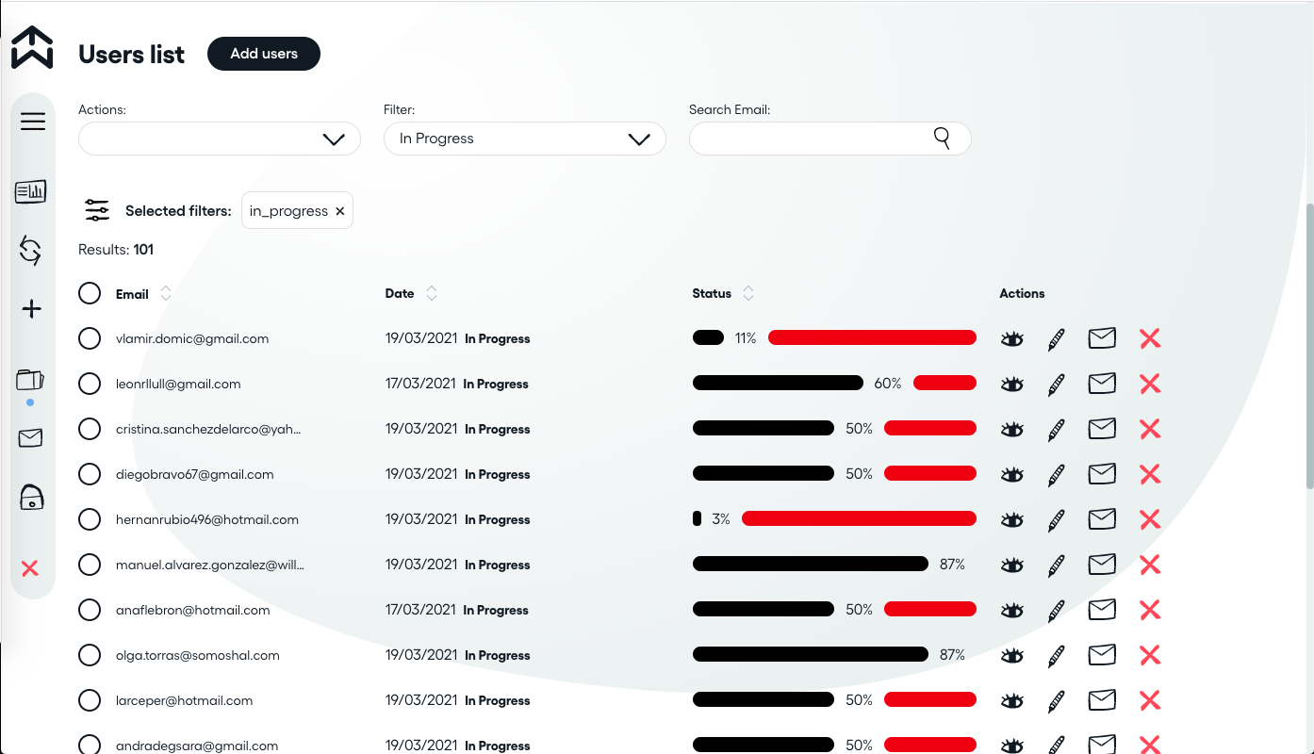Viewport: 1314px width, 754px height.
Task: Click the 60% progress bar for leonrllull
Action: [834, 383]
